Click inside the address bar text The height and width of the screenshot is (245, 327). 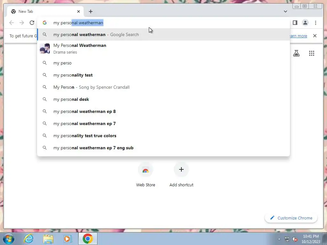click(x=78, y=23)
